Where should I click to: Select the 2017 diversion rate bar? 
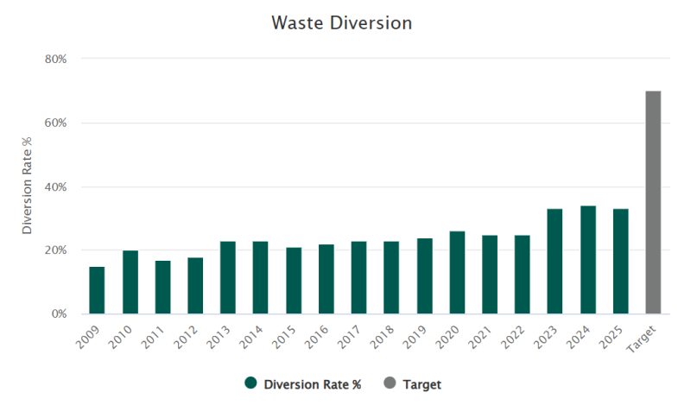[358, 278]
